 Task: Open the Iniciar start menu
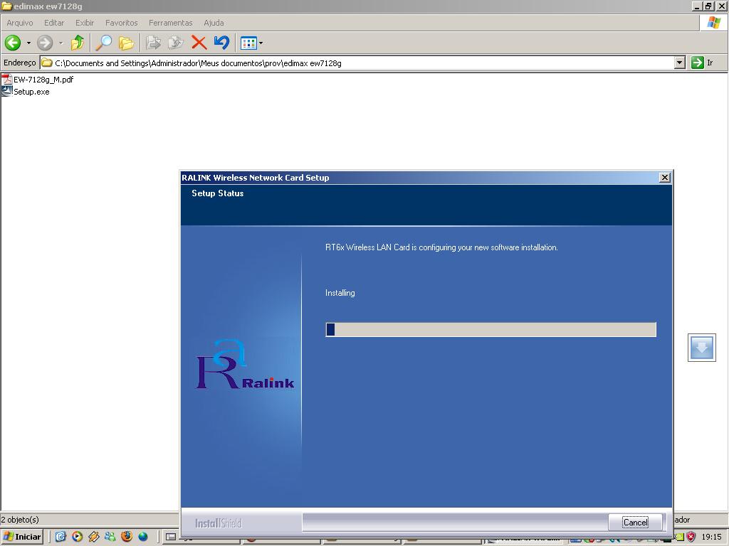(x=22, y=537)
